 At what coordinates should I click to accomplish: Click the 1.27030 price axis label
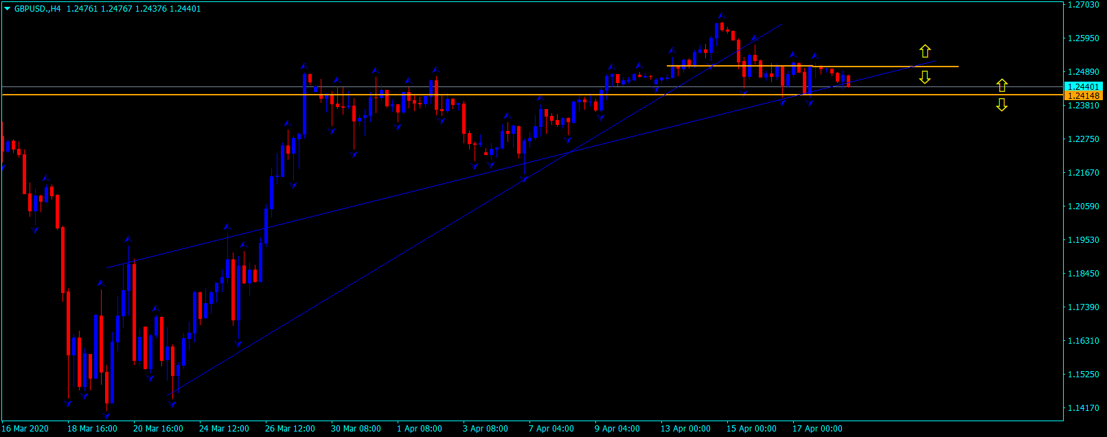coord(1084,5)
